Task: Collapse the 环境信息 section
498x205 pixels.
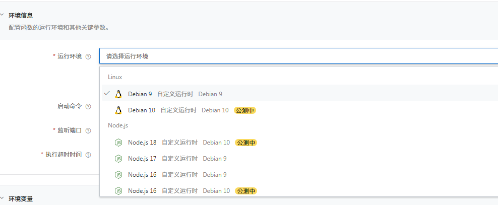Action: pos(2,15)
